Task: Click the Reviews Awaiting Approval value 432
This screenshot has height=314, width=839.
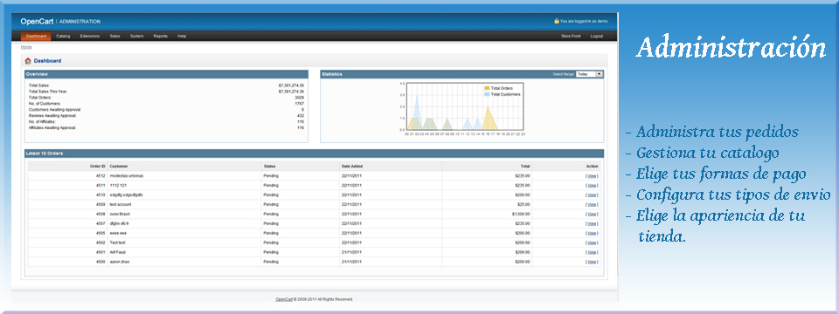Action: [x=301, y=115]
